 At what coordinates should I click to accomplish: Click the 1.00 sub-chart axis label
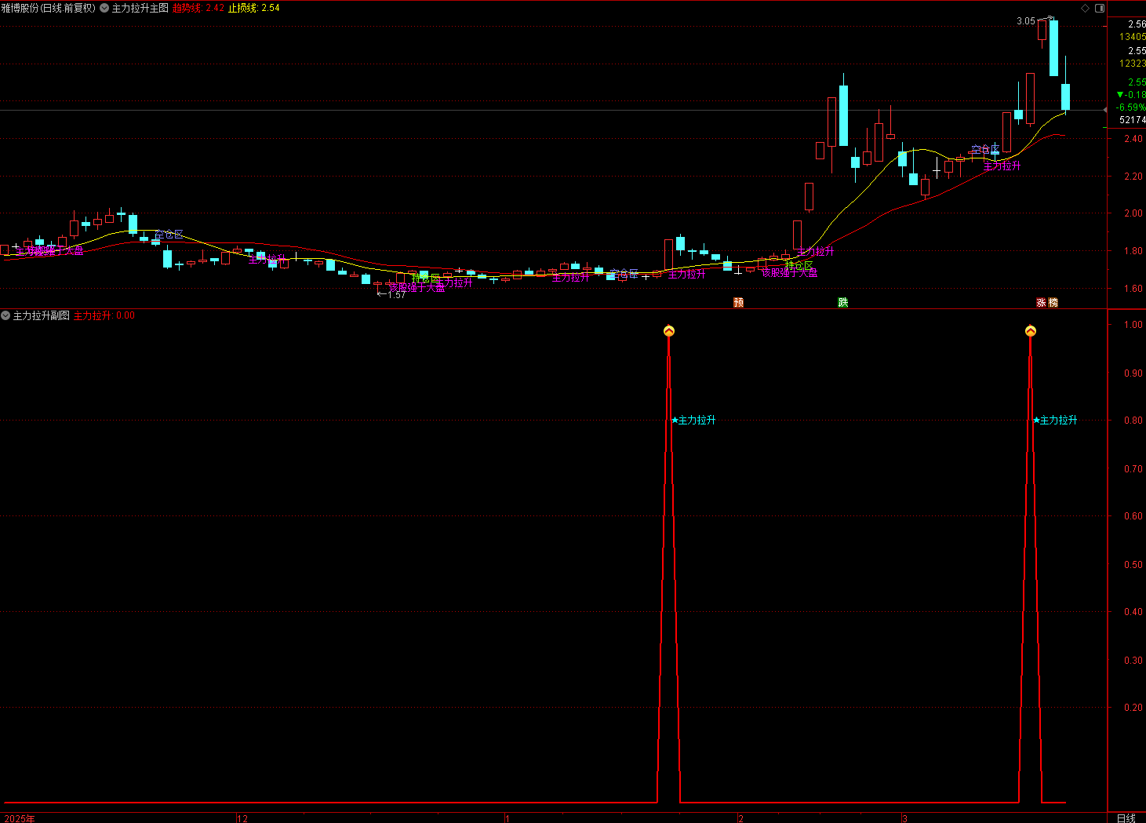(1133, 325)
